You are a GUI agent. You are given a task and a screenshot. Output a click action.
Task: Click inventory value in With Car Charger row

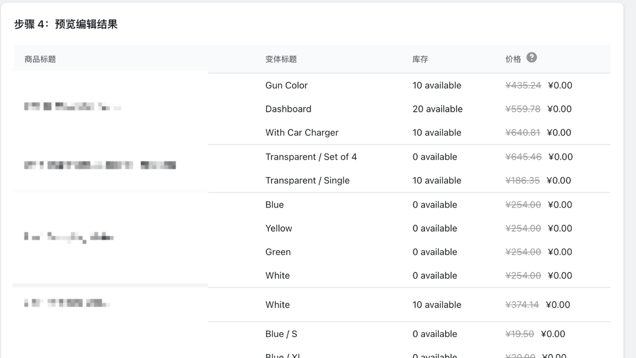[437, 133]
